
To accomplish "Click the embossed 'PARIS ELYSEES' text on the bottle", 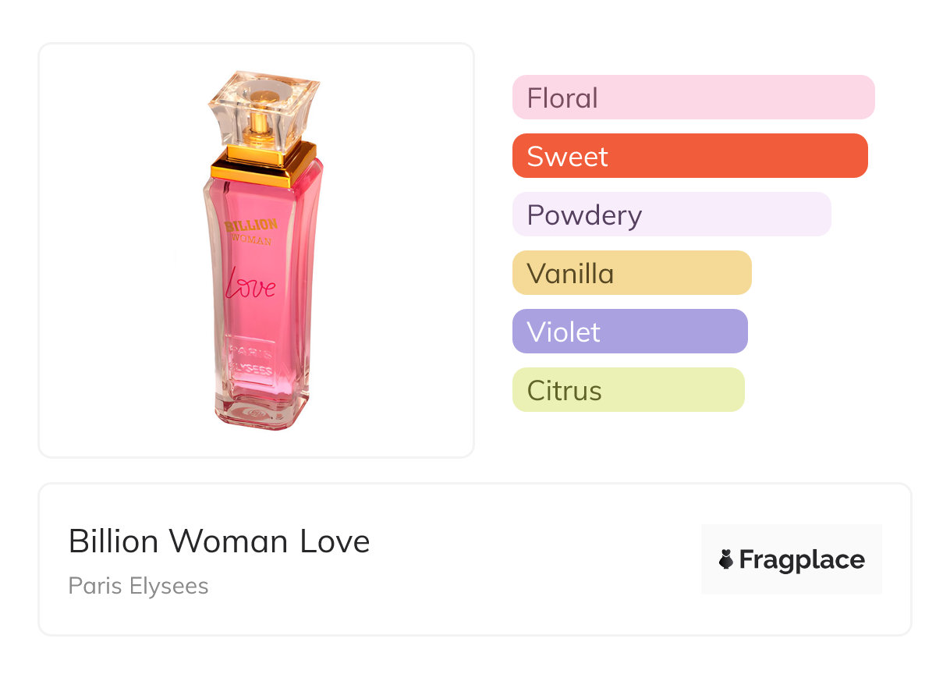I will coord(251,359).
